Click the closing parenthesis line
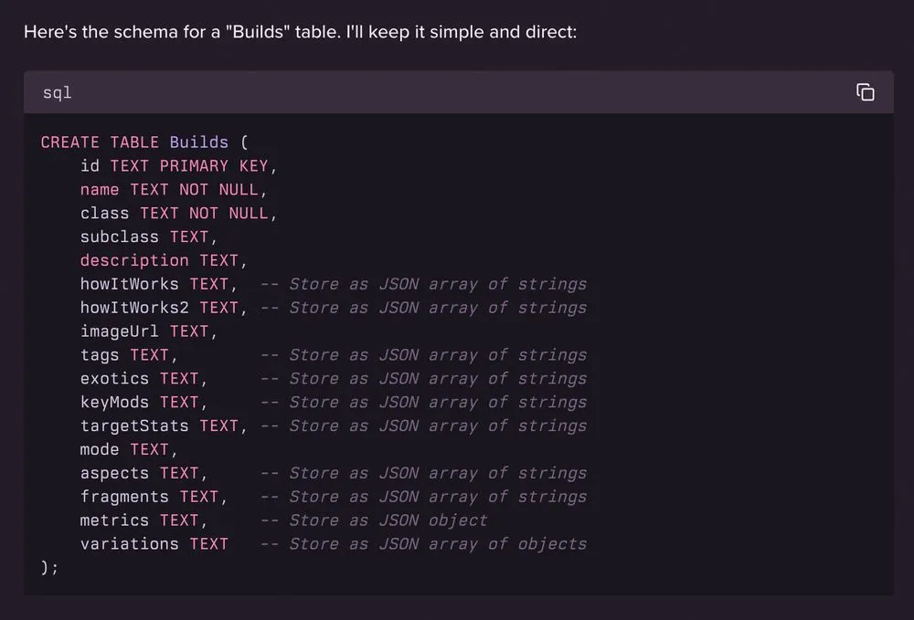The width and height of the screenshot is (914, 620). [x=49, y=567]
